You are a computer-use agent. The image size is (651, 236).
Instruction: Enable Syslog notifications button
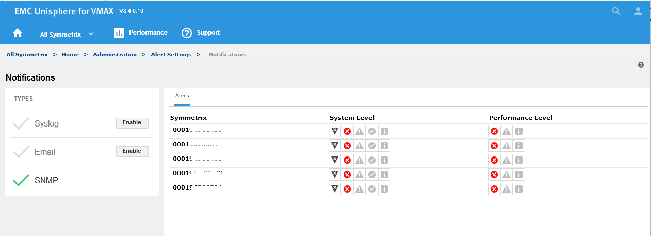coord(132,123)
